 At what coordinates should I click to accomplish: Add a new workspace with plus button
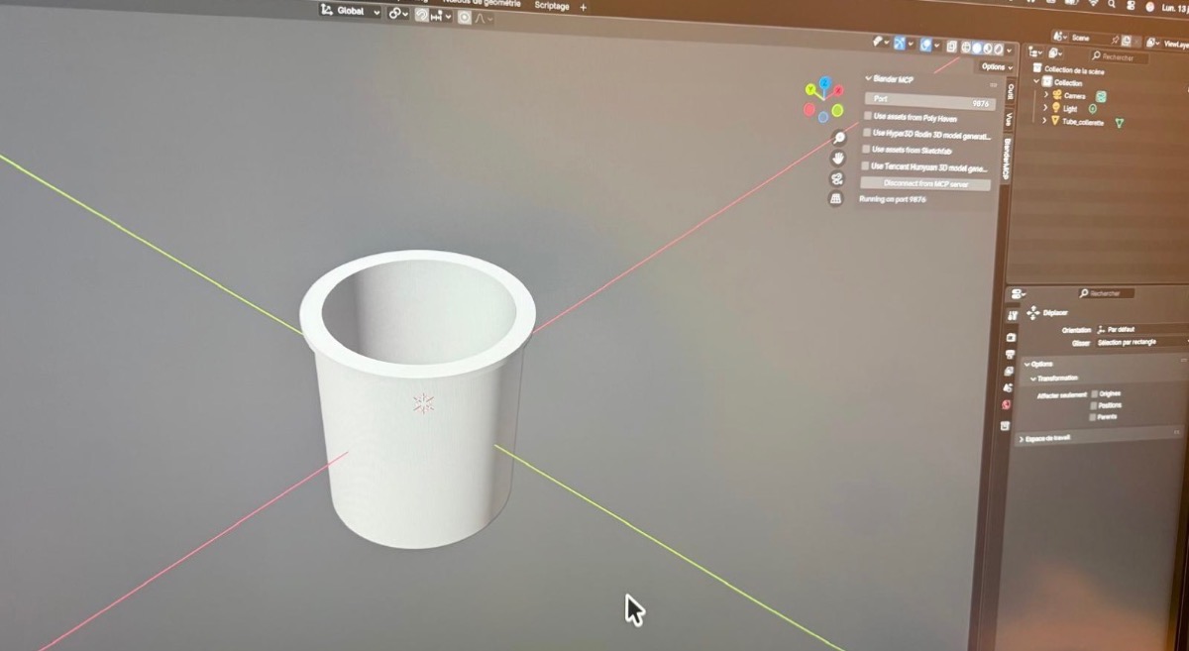[x=584, y=7]
